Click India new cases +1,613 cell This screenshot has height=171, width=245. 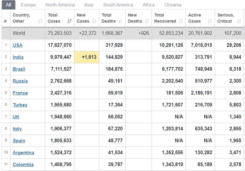tap(87, 57)
